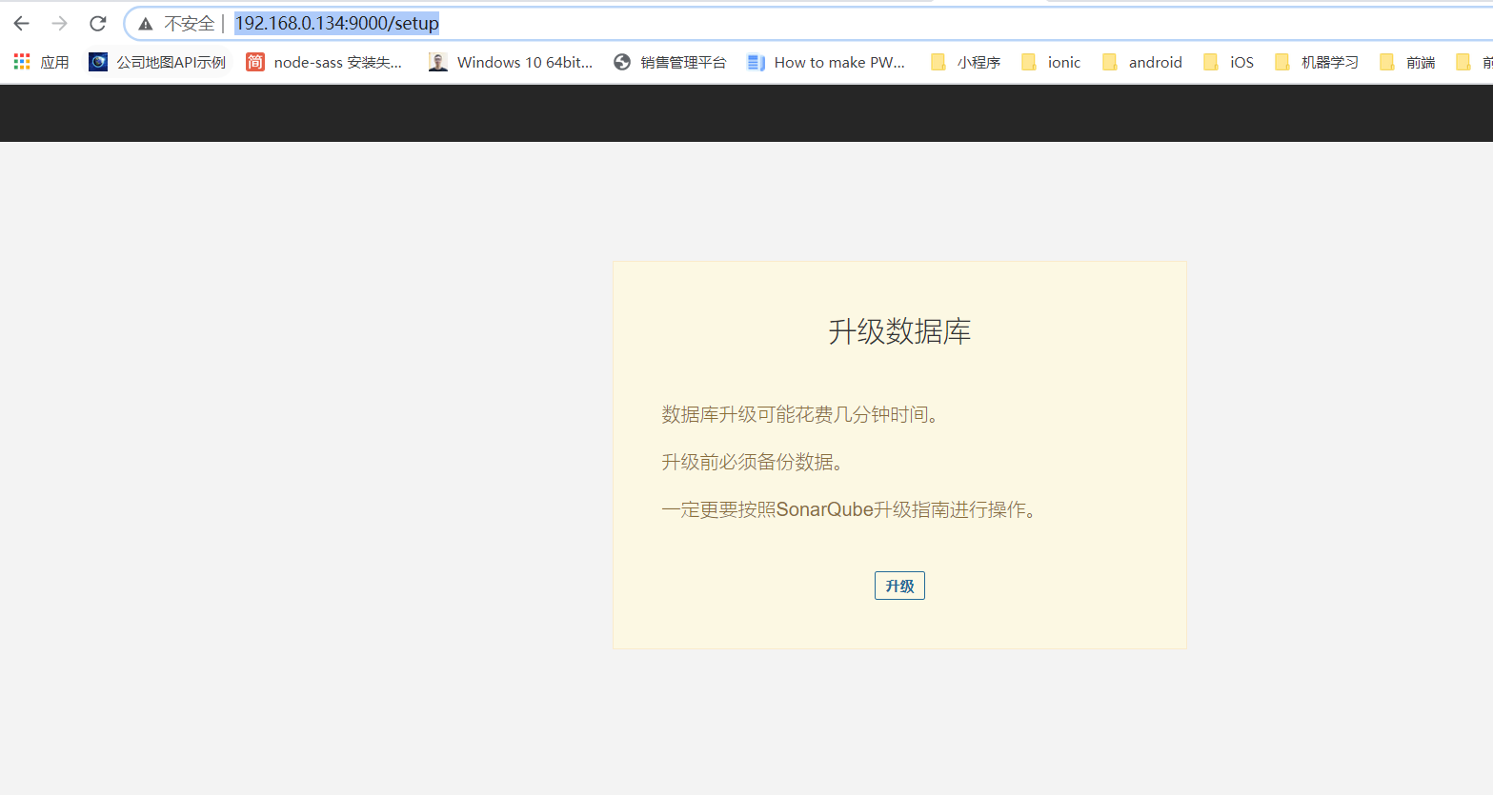This screenshot has height=795, width=1493.
Task: Open node-sass 安装失败 bookmark
Action: pos(325,63)
